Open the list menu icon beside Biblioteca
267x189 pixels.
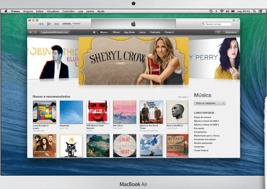(218, 32)
